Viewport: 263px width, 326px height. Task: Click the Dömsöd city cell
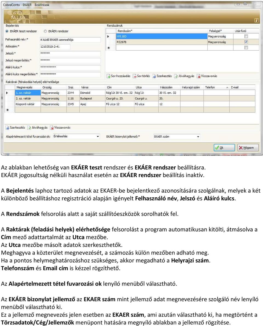pyautogui.click(x=92, y=93)
